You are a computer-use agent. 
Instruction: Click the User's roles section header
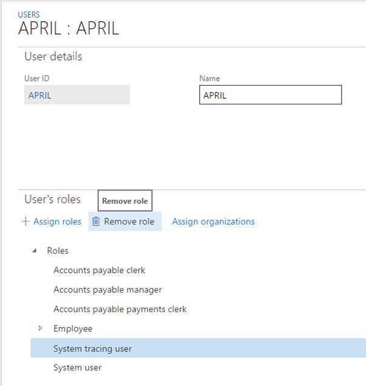coord(52,199)
